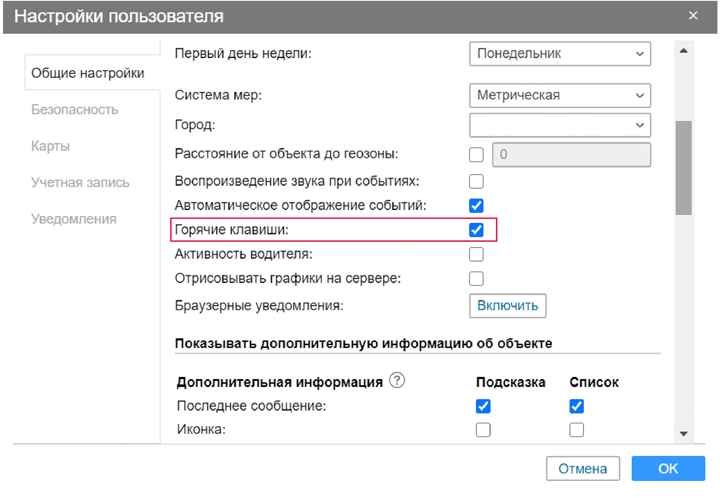Uncheck Подсказка for Последнее сообщение
Viewport: 720px width, 498px height.
[x=482, y=406]
